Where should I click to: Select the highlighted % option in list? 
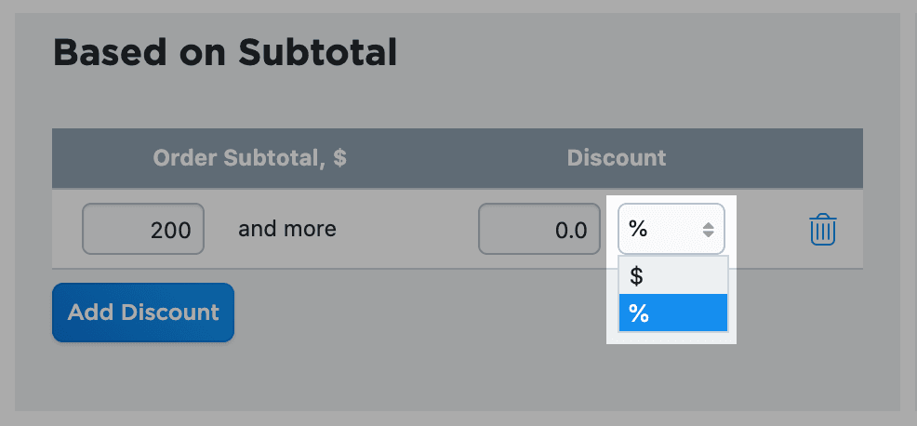coord(672,313)
